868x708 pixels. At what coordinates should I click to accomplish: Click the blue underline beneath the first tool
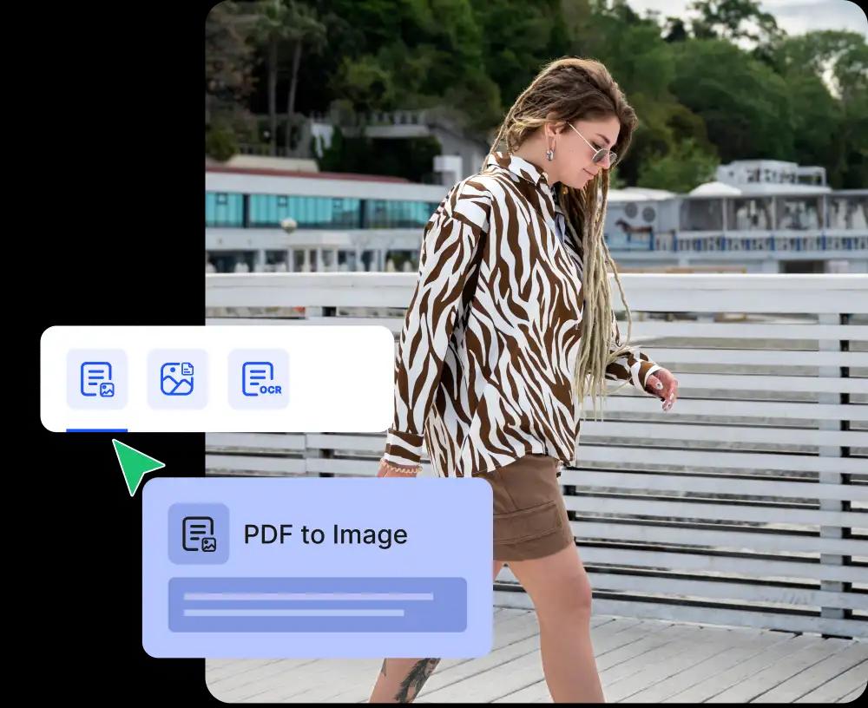pos(97,429)
